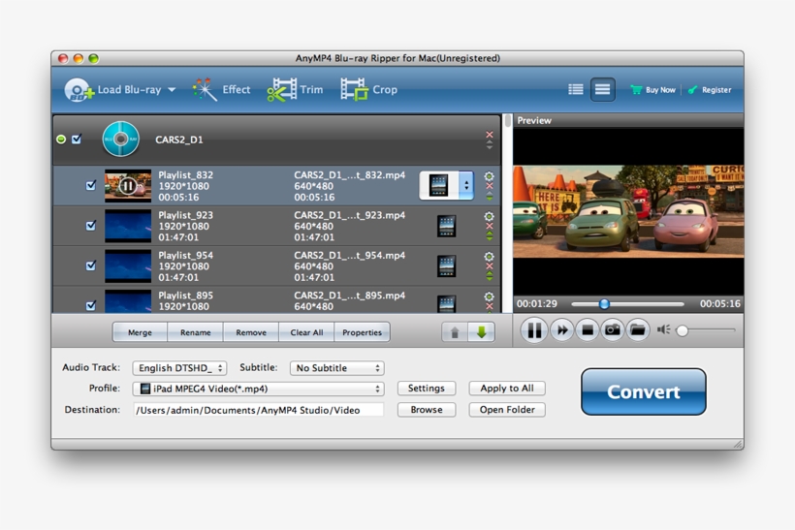Uncheck Playlist_895 checkbox
The image size is (795, 530).
point(91,305)
